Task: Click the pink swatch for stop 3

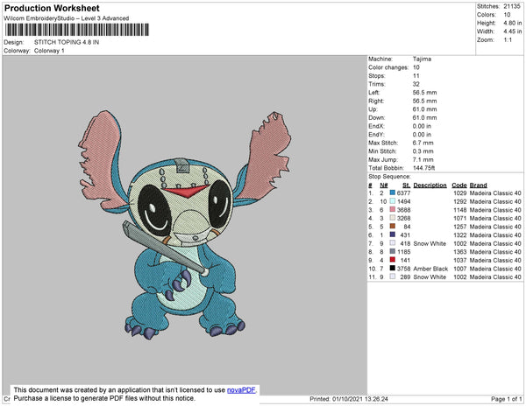Action: pos(392,209)
